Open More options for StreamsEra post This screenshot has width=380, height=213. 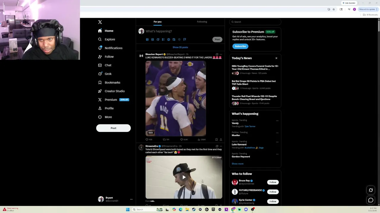coord(221,146)
